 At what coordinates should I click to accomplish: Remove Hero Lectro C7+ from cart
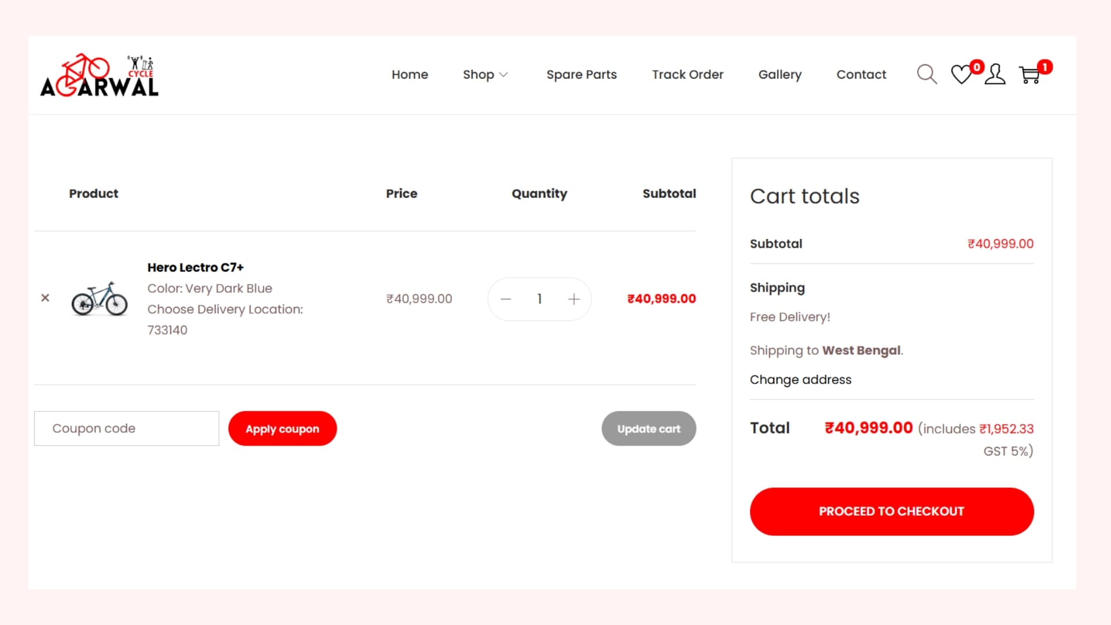(x=45, y=298)
